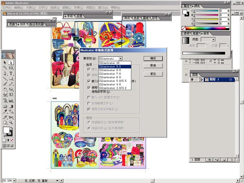Choose the Free Transform tool
The height and width of the screenshot is (183, 244).
coord(11,95)
